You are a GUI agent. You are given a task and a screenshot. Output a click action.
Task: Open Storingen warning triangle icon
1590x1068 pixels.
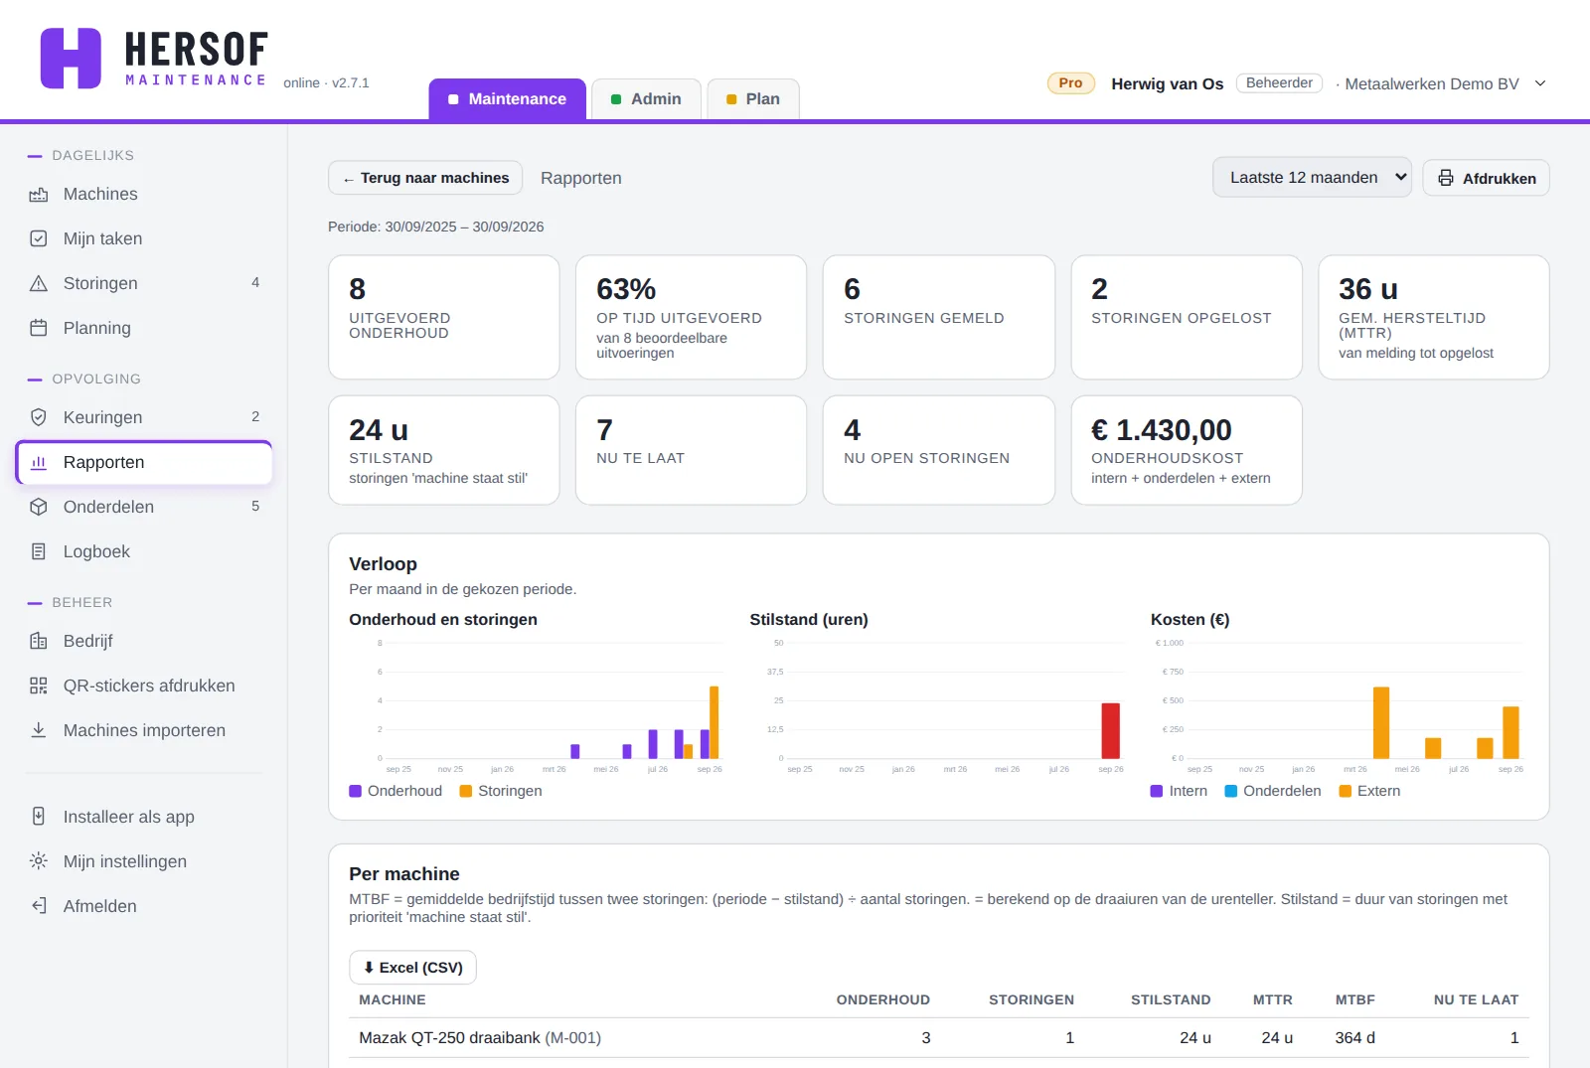(39, 284)
